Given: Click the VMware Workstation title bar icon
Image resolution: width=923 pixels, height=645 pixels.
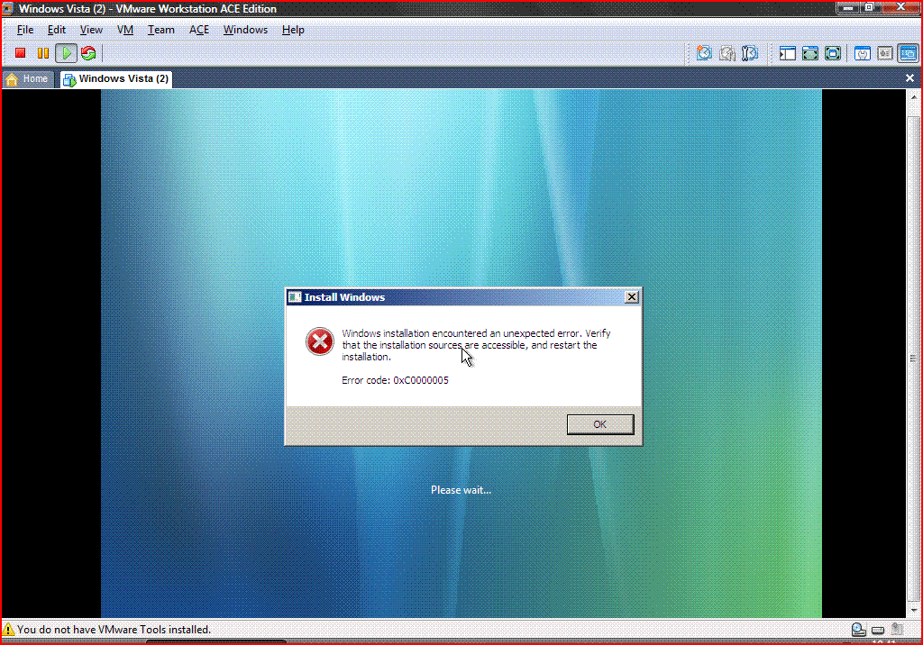Looking at the screenshot, I should tap(8, 8).
